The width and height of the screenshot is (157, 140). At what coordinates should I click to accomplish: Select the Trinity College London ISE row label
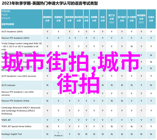21,46
